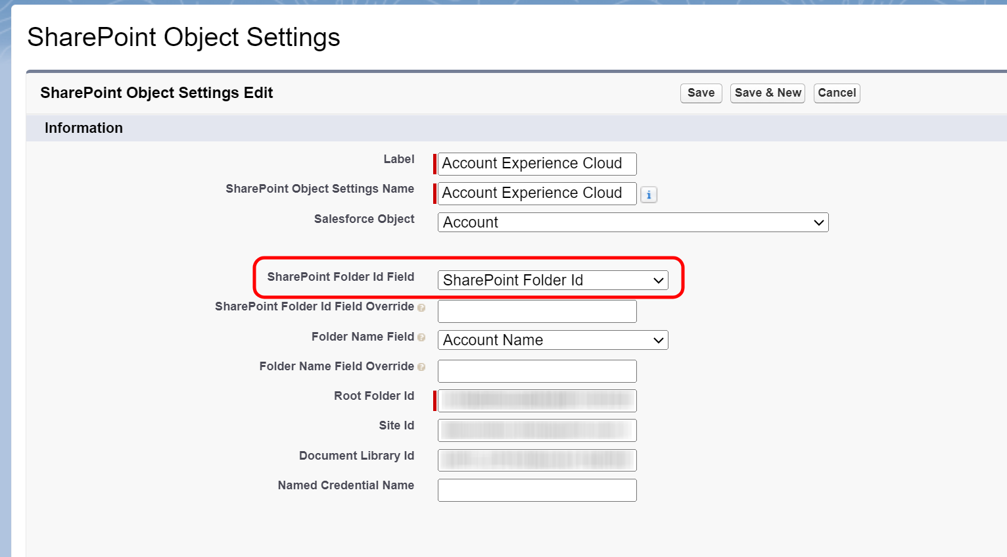Screen dimensions: 1007x557
Task: Click the Root Folder Id input field
Action: (537, 400)
